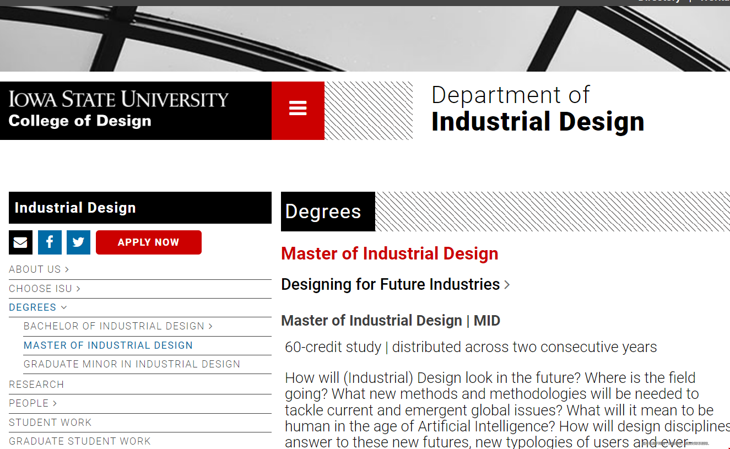Open the Graduate Student Work item
Screen dimensions: 730x449
pos(80,441)
